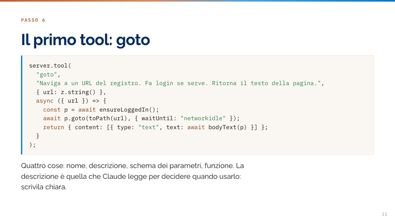Click the line 'async ({ url }) => {'
The height and width of the screenshot is (222, 395).
tap(71, 101)
